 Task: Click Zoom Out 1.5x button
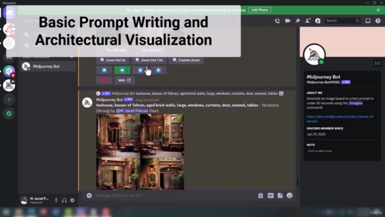pyautogui.click(x=149, y=60)
